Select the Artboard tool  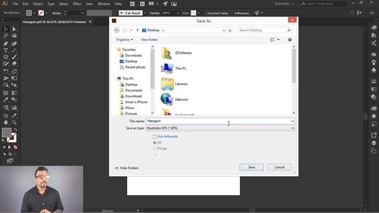click(6, 116)
